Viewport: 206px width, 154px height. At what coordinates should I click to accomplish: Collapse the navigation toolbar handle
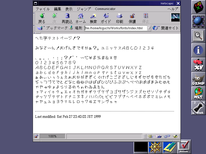tap(34, 18)
